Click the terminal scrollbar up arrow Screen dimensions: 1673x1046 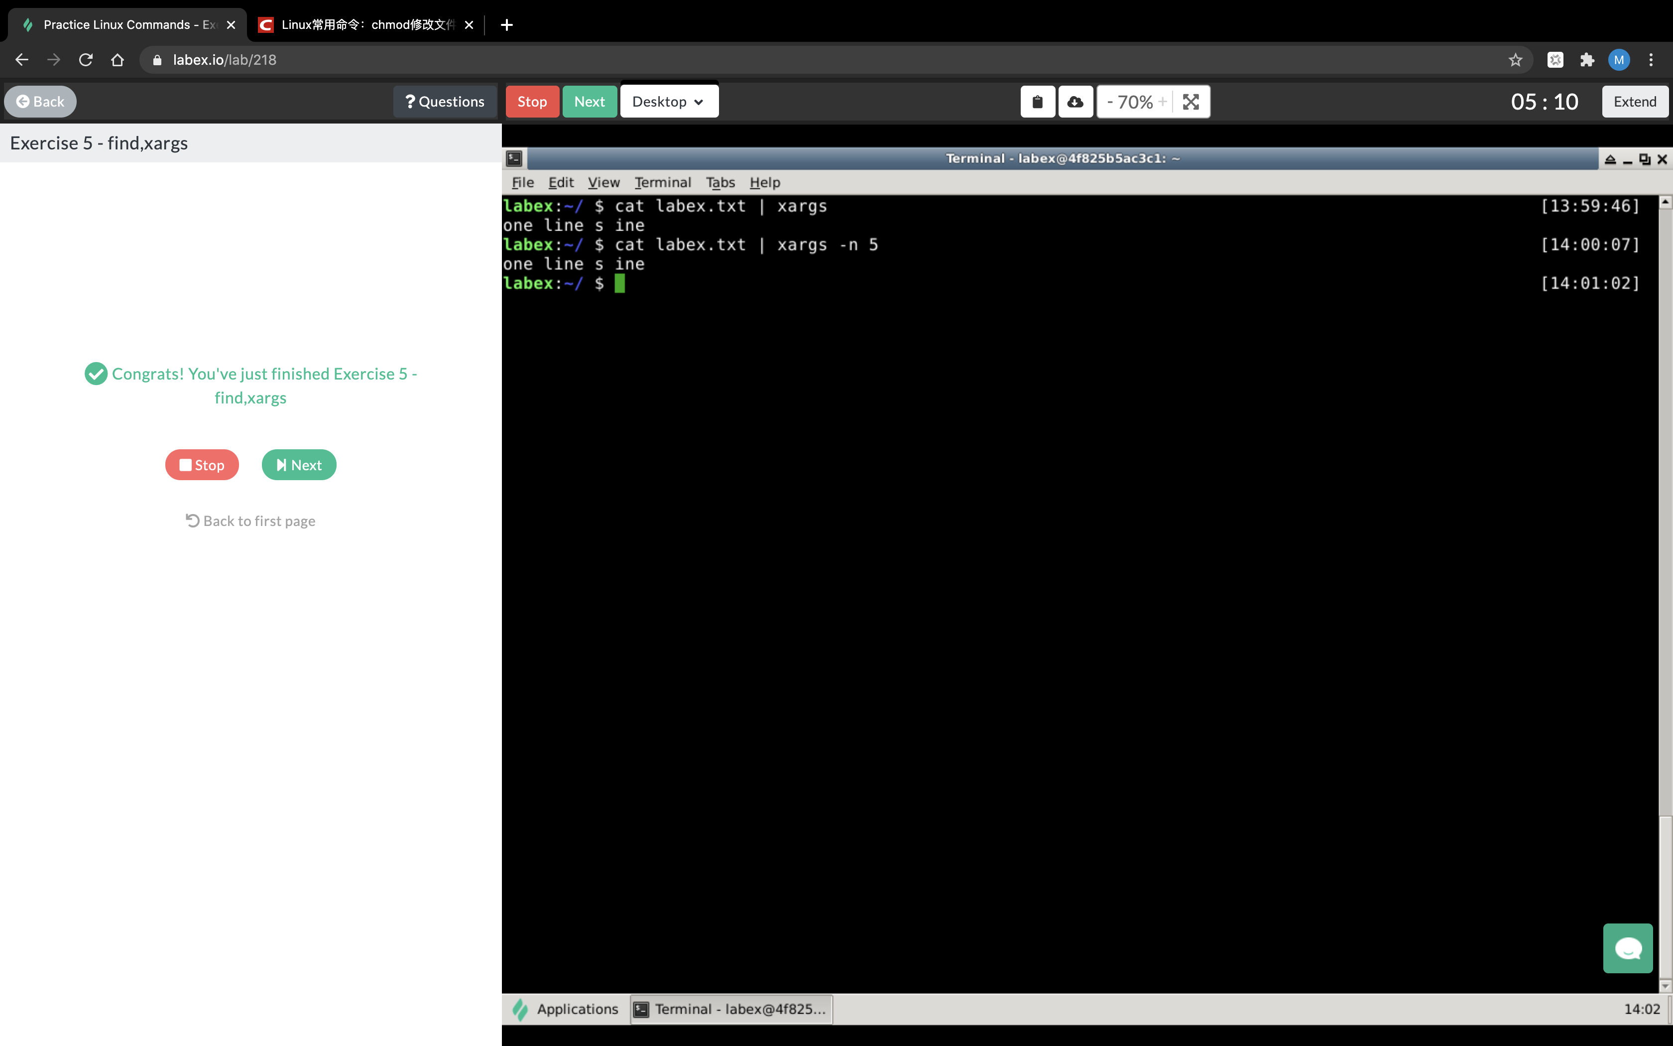(1666, 202)
